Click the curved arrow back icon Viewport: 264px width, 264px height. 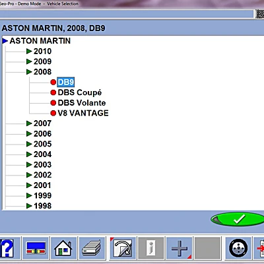pyautogui.click(x=123, y=249)
